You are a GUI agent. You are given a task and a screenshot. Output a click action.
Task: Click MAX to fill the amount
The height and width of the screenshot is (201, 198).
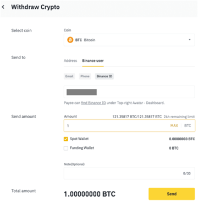pyautogui.click(x=174, y=126)
